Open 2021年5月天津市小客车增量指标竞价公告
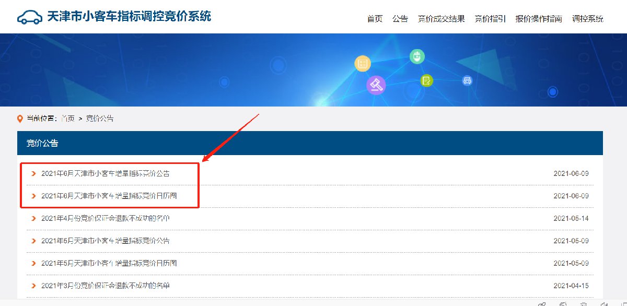 click(x=106, y=241)
